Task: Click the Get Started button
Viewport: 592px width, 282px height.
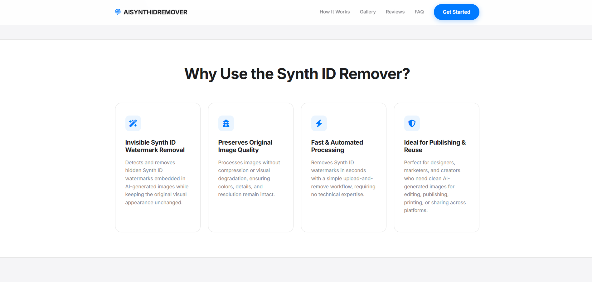Action: [456, 12]
